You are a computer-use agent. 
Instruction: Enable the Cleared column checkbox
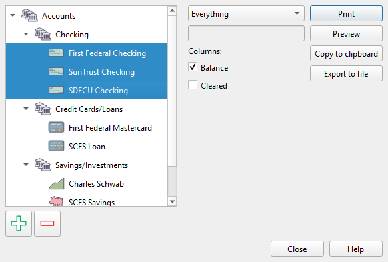193,85
